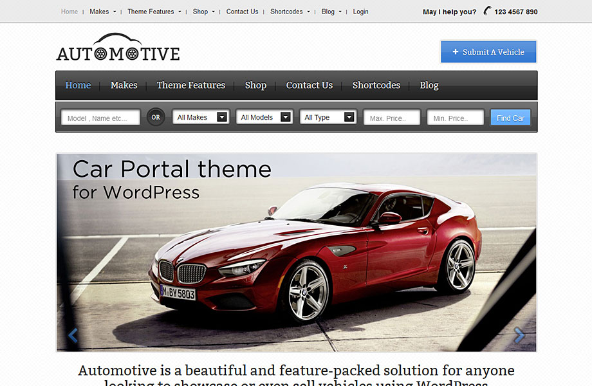592x386 pixels.
Task: Focus the Model, Name search field
Action: 100,117
